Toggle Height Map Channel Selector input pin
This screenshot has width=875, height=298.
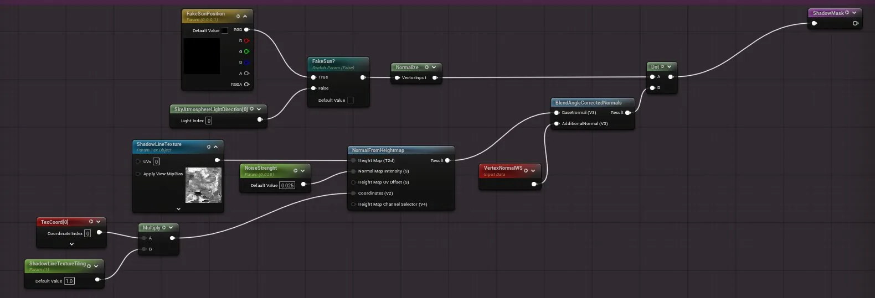[353, 204]
